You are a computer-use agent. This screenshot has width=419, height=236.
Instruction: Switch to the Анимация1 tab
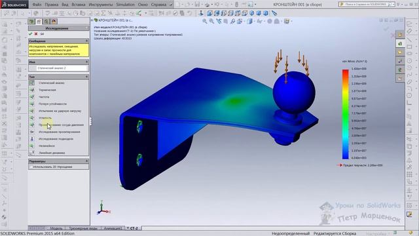pos(113,228)
